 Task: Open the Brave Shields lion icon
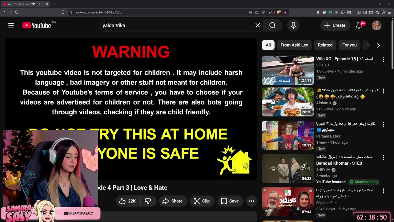tap(279, 12)
